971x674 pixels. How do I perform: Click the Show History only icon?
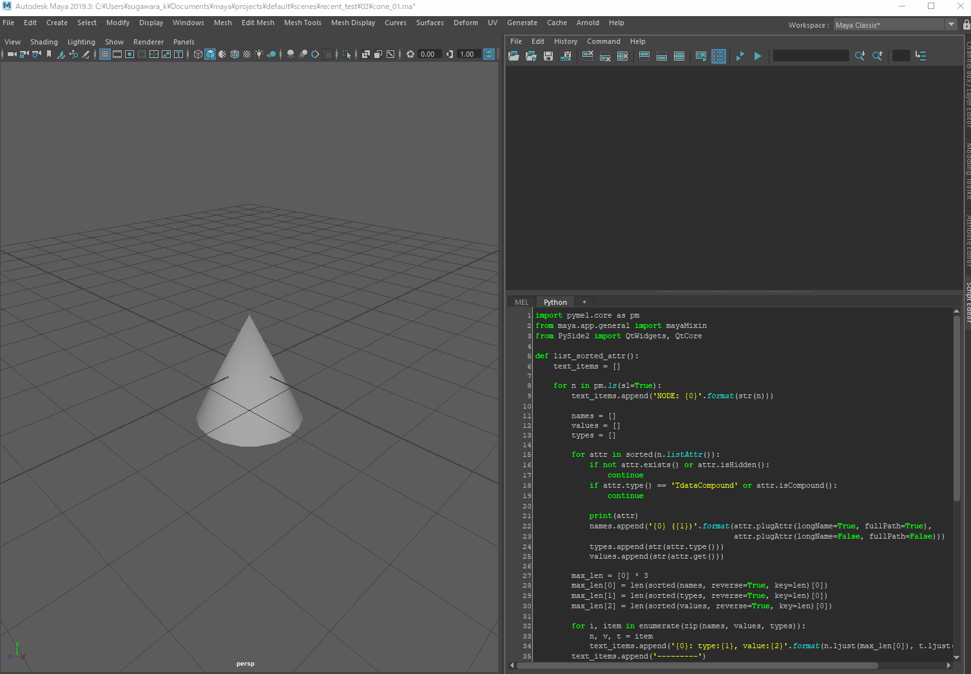click(x=644, y=56)
